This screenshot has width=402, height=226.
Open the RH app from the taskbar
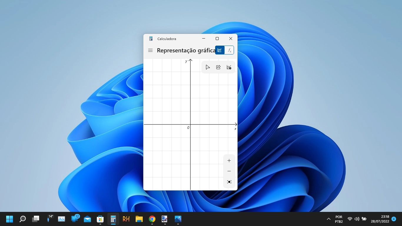pyautogui.click(x=126, y=219)
